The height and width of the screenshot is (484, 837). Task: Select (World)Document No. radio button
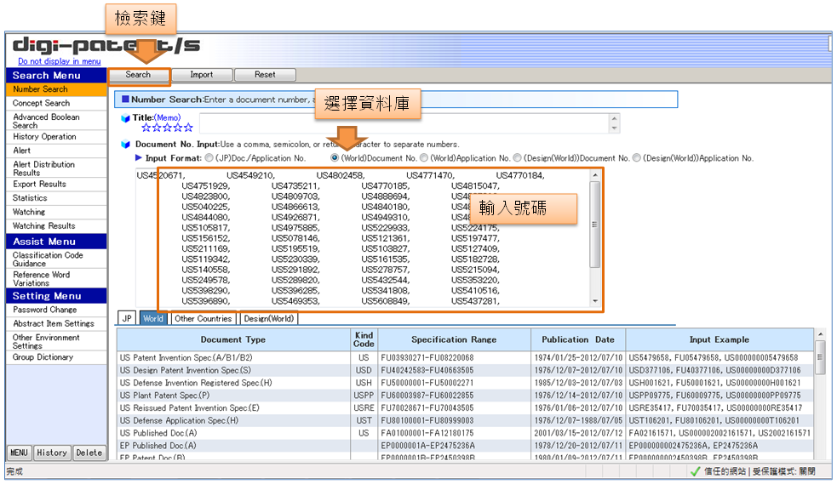[335, 158]
